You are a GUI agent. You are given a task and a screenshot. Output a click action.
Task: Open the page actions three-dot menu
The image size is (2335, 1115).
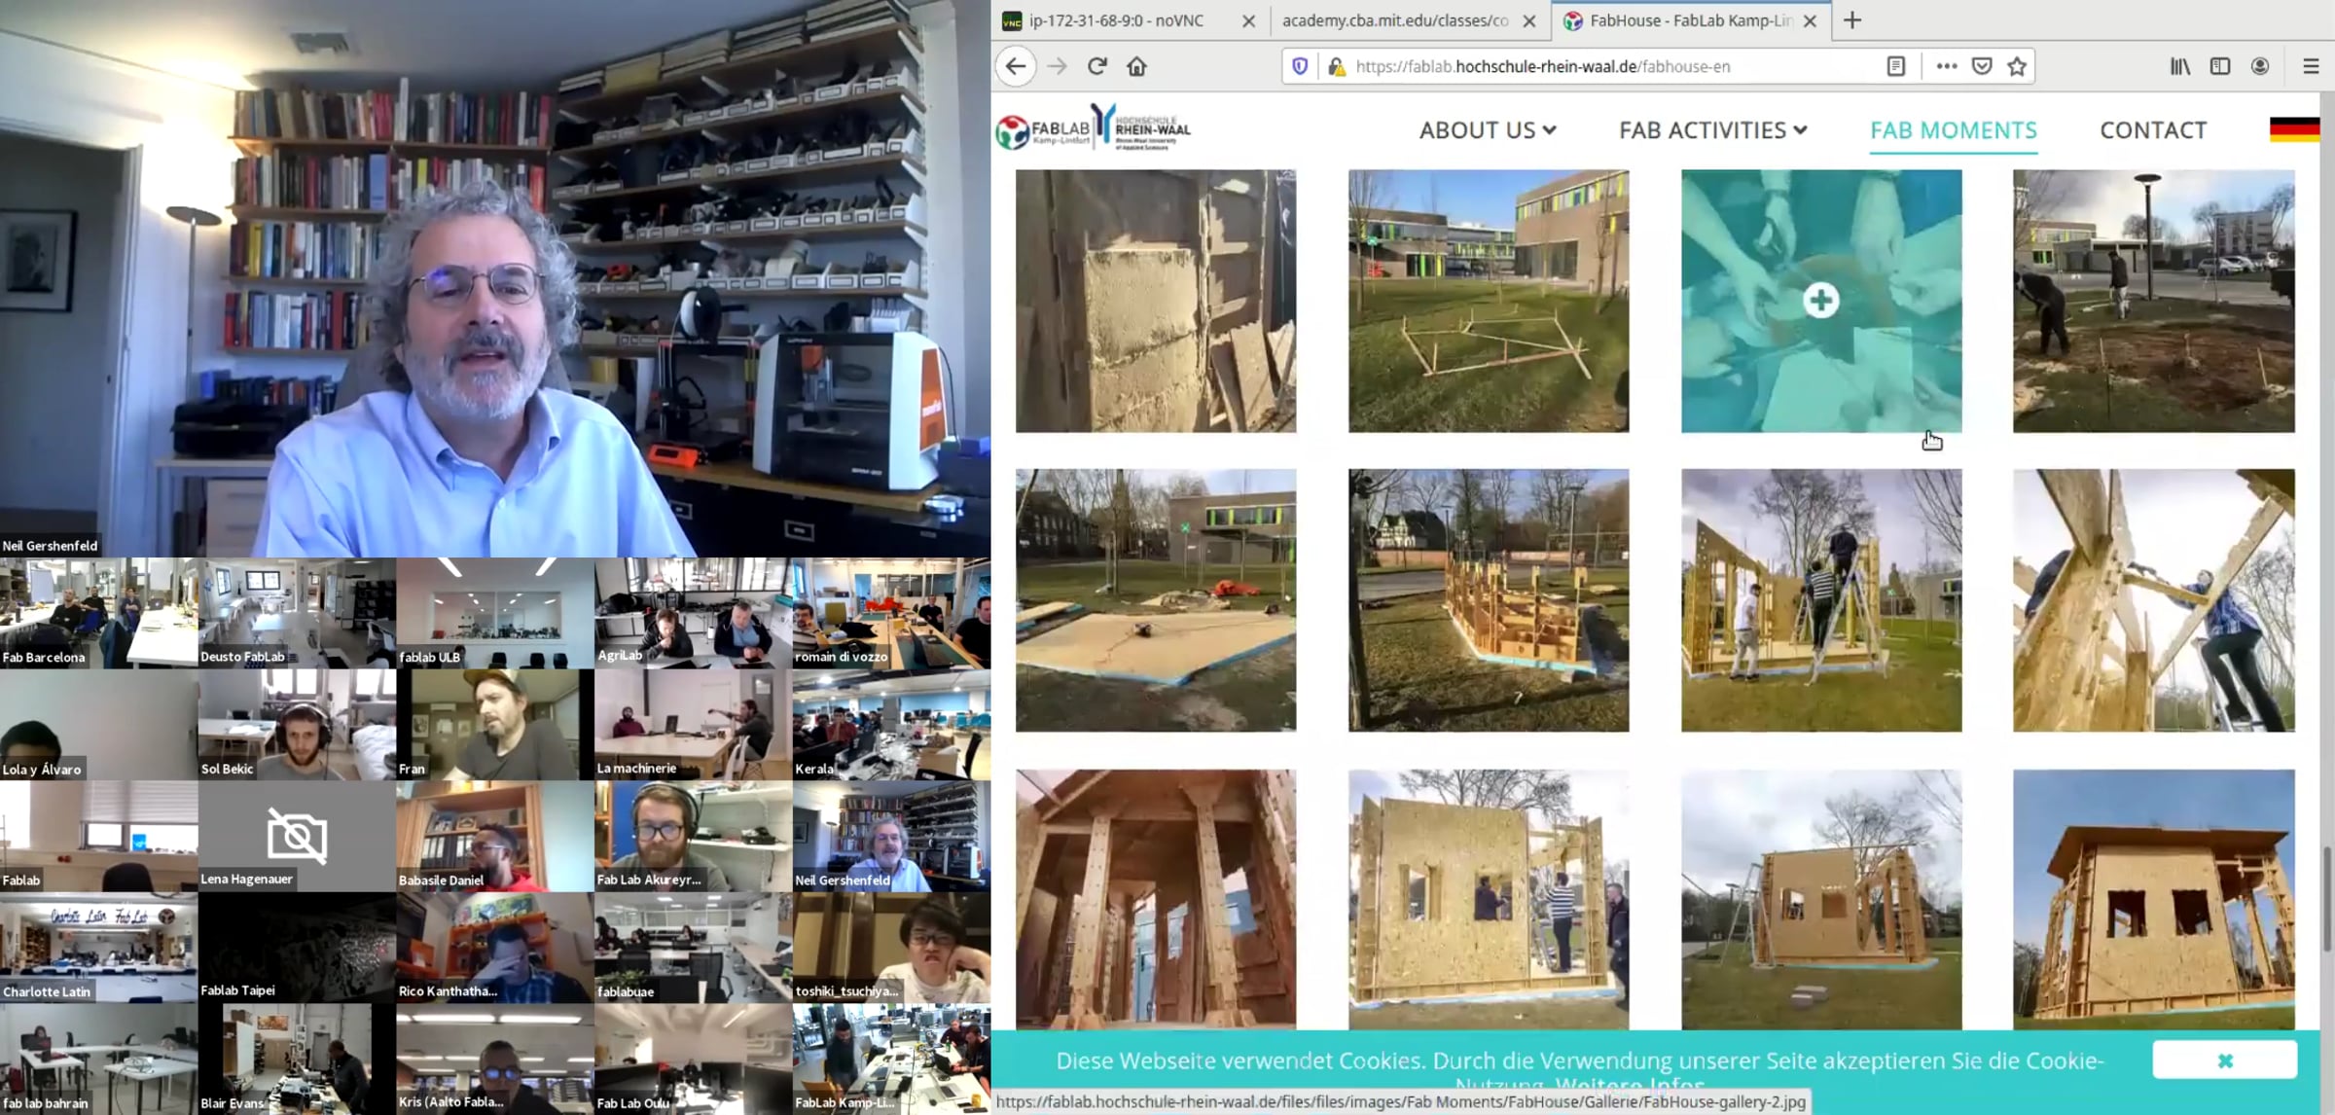(1946, 66)
